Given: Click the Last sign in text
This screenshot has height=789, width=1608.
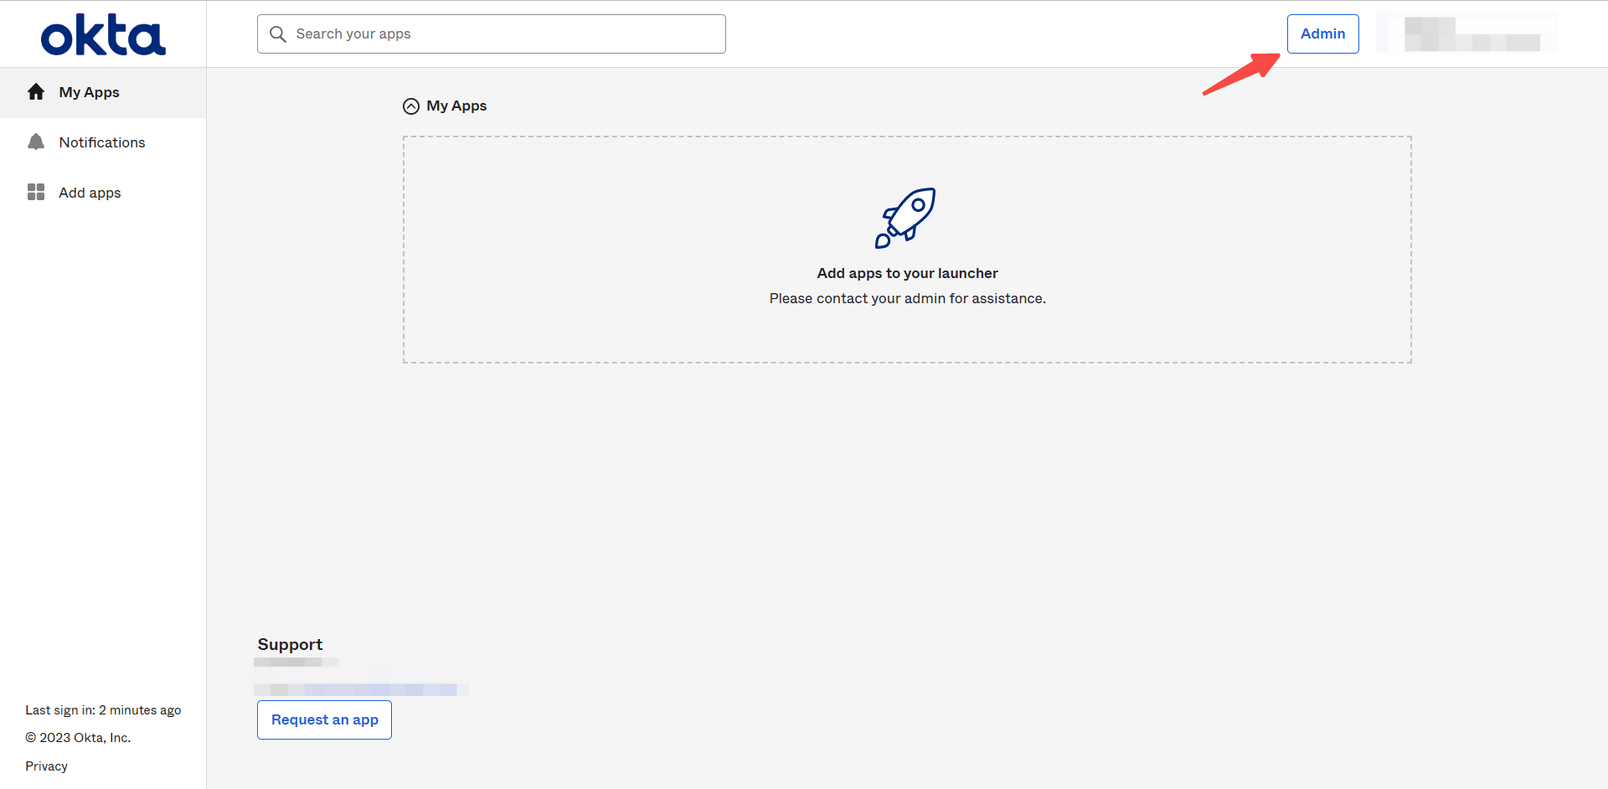Looking at the screenshot, I should pyautogui.click(x=103, y=710).
